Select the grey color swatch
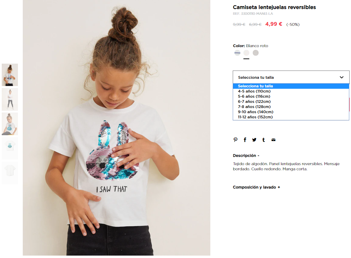The height and width of the screenshot is (258, 351). [x=255, y=53]
